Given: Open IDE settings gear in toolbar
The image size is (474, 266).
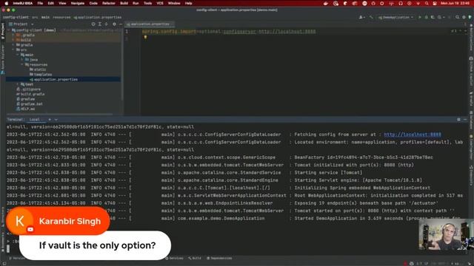Looking at the screenshot, I should click(464, 17).
